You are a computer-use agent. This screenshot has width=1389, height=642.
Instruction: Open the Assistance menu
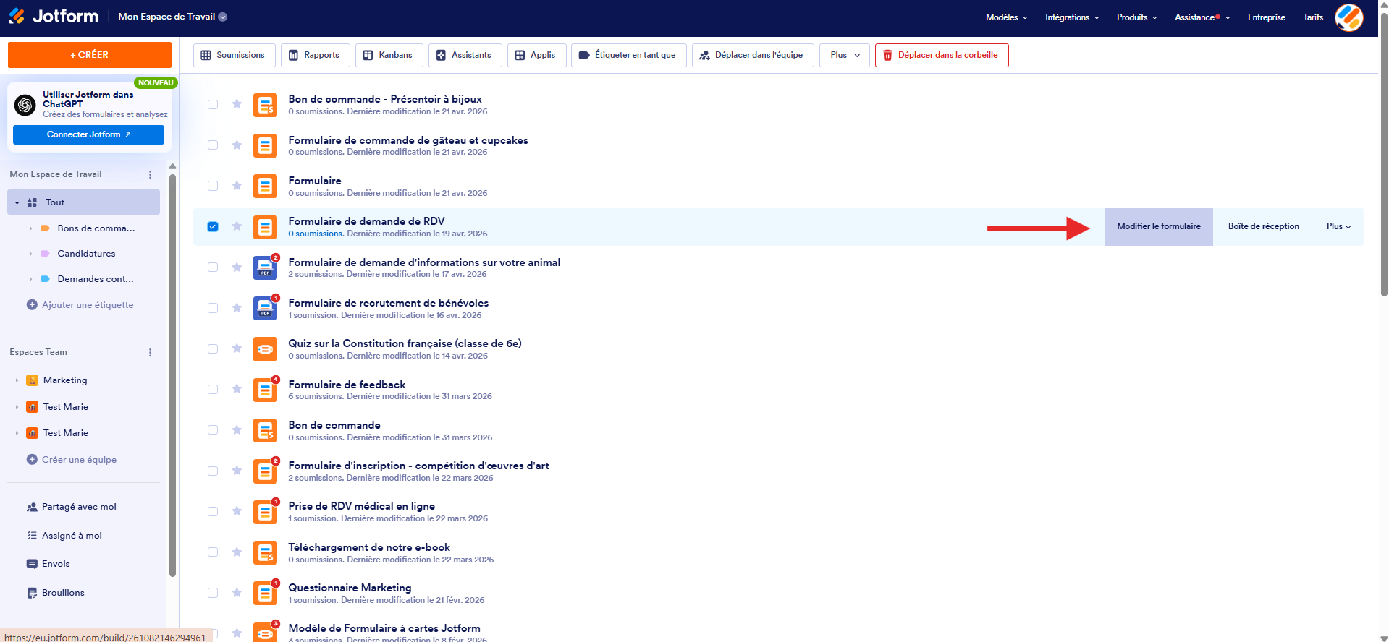pos(1202,17)
